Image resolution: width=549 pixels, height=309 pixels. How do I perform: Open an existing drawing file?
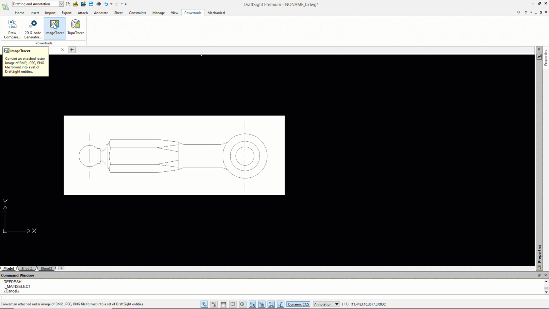pos(75,4)
